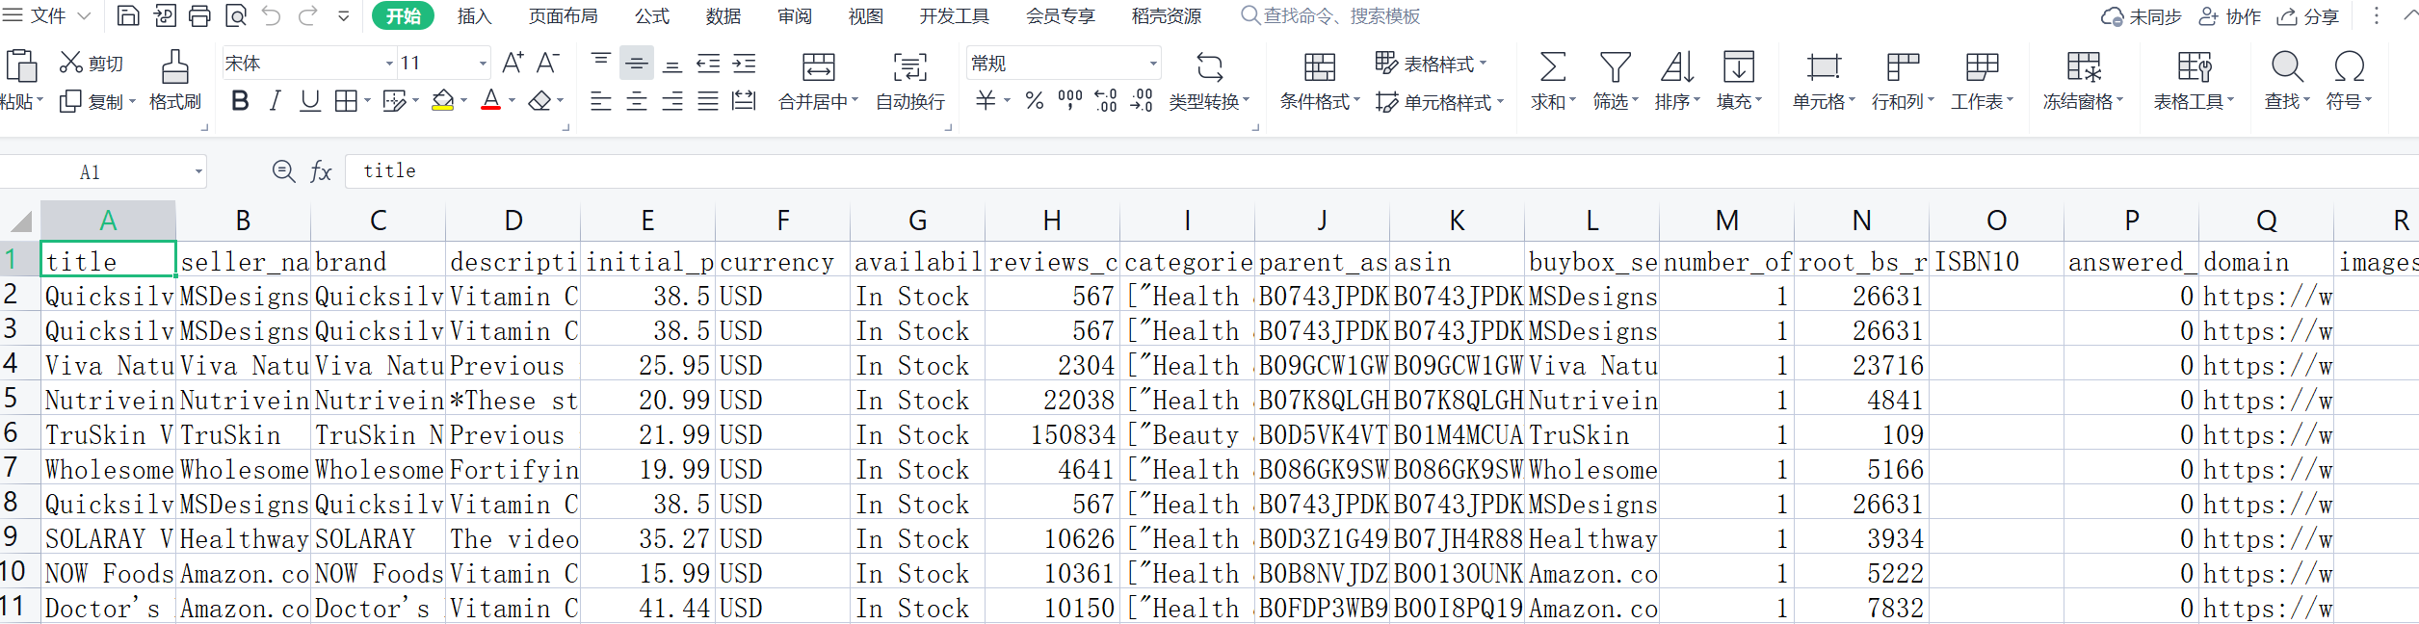This screenshot has height=624, width=2419.
Task: Increase font size with A+ icon
Action: [513, 64]
